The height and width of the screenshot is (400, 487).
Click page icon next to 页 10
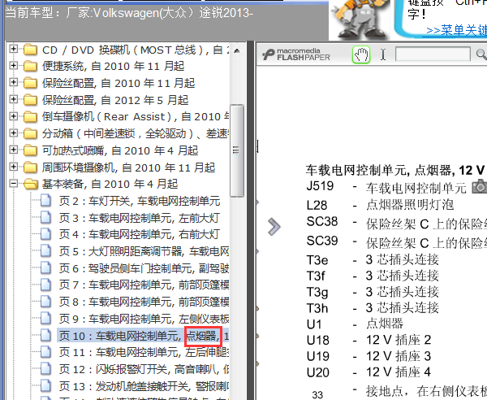pyautogui.click(x=45, y=335)
